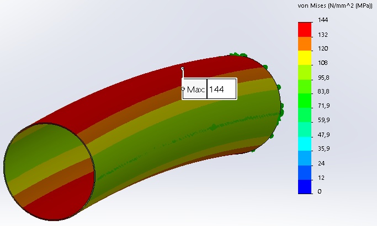Click the yellow color band in the legend
Viewport: 377px width, 226px height.
click(305, 58)
